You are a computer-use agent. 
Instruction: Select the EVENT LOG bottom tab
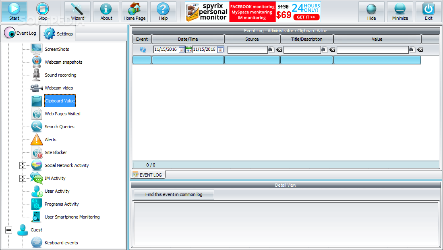(147, 175)
